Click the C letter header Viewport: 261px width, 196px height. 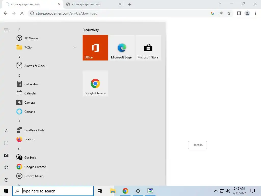19,76
